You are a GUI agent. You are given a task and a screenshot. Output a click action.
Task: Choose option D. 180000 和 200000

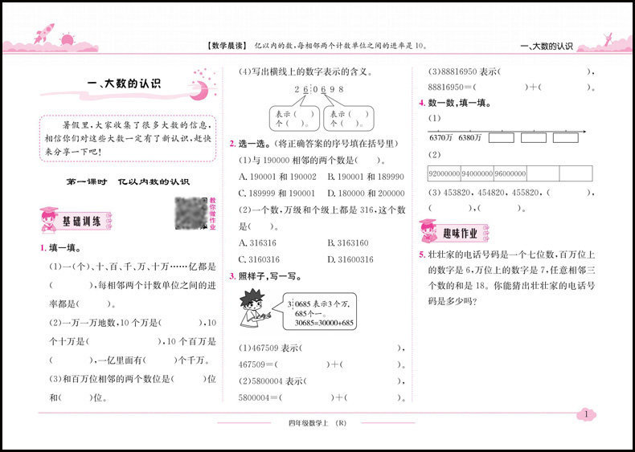pyautogui.click(x=366, y=193)
